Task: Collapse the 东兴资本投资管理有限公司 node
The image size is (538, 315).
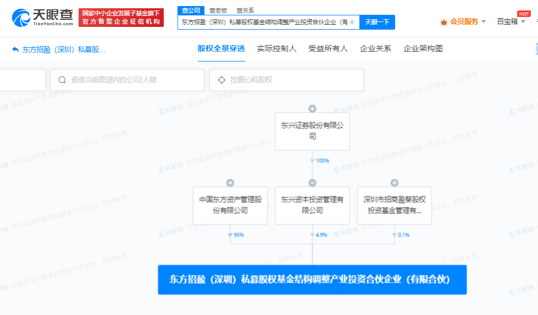Action: [x=312, y=183]
